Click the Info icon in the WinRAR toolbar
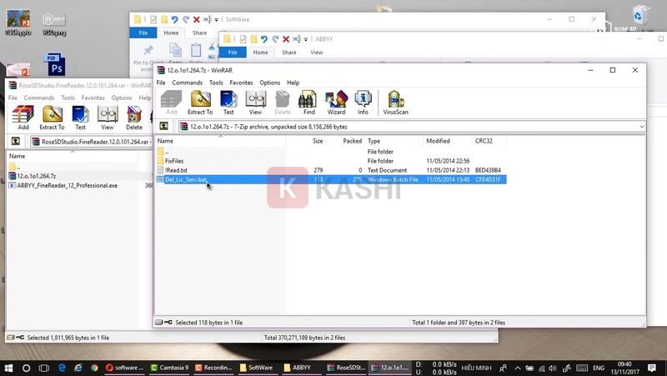The height and width of the screenshot is (376, 667). click(363, 103)
